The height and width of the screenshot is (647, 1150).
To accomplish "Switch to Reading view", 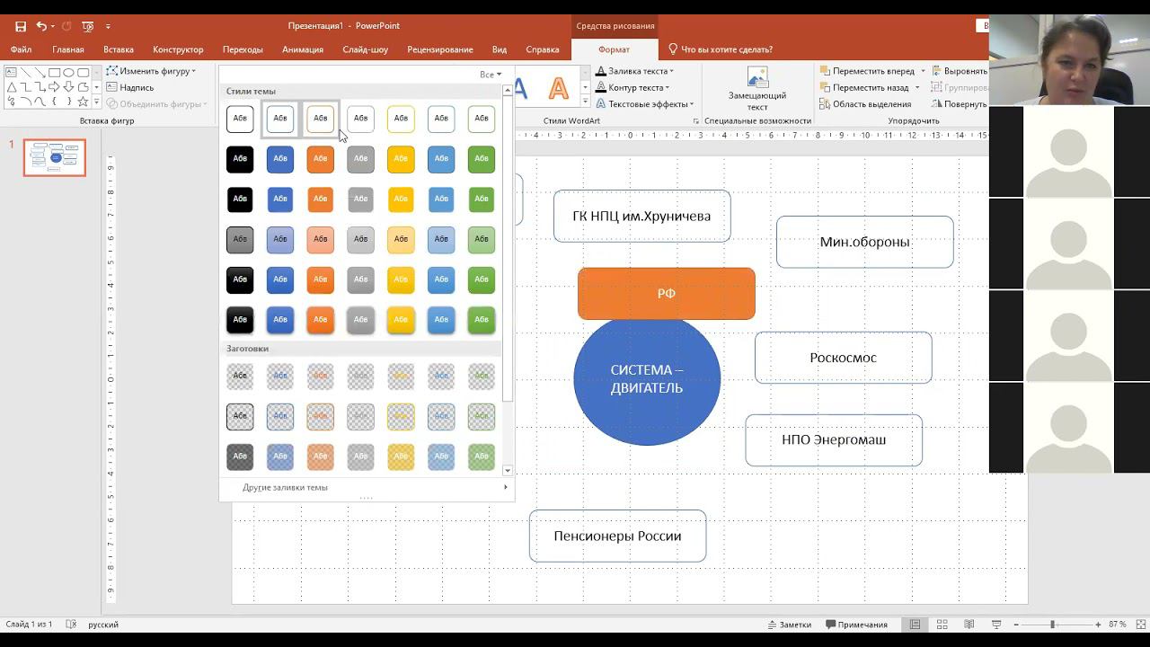I will click(969, 625).
